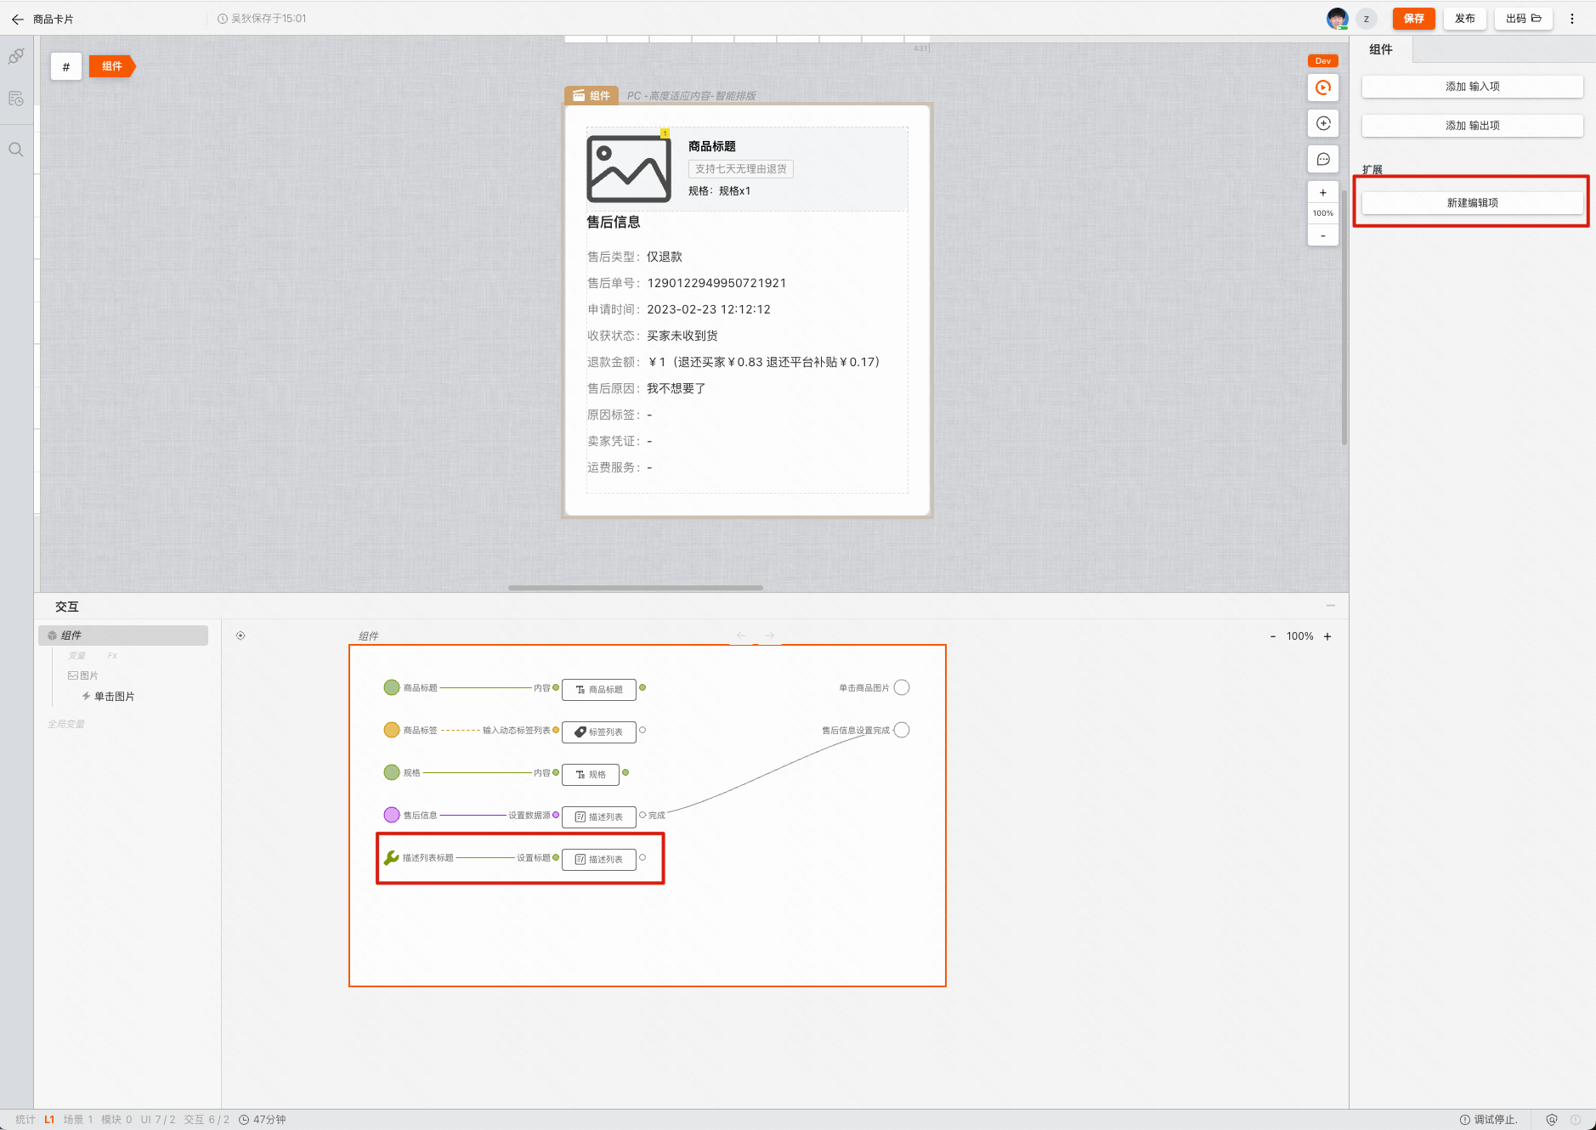The image size is (1596, 1130).
Task: Open the plugin connector icon in left sidebar
Action: (x=16, y=57)
